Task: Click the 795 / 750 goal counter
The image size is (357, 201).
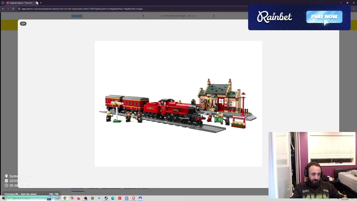Action: tap(54, 194)
